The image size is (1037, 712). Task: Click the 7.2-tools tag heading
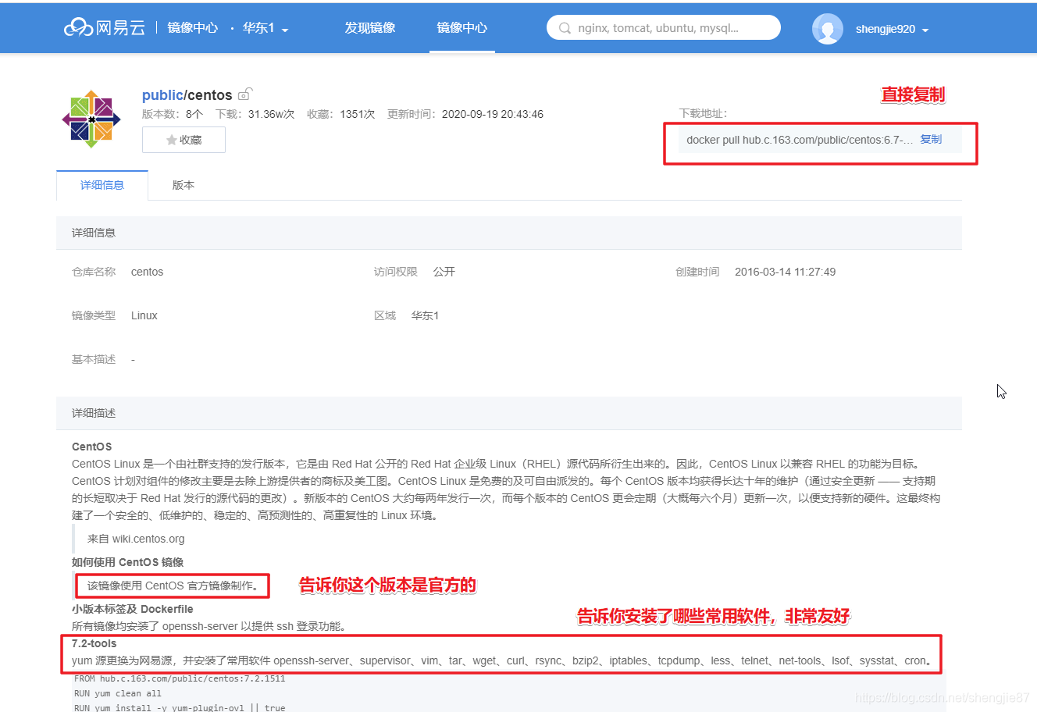94,643
